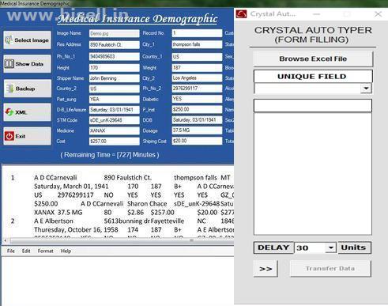Open the Format menu
Image resolution: width=388 pixels, height=306 pixels.
click(x=45, y=251)
